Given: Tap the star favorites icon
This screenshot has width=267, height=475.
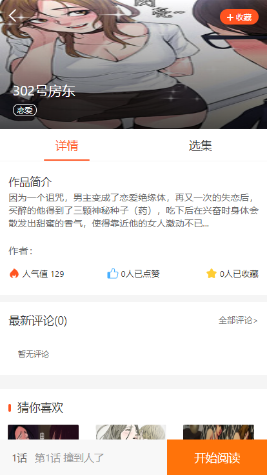Looking at the screenshot, I should coord(212,274).
